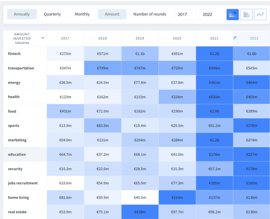Screen dimensions: 270x219
Task: Click the real estate 2019 €438m cell
Action: tap(140, 212)
